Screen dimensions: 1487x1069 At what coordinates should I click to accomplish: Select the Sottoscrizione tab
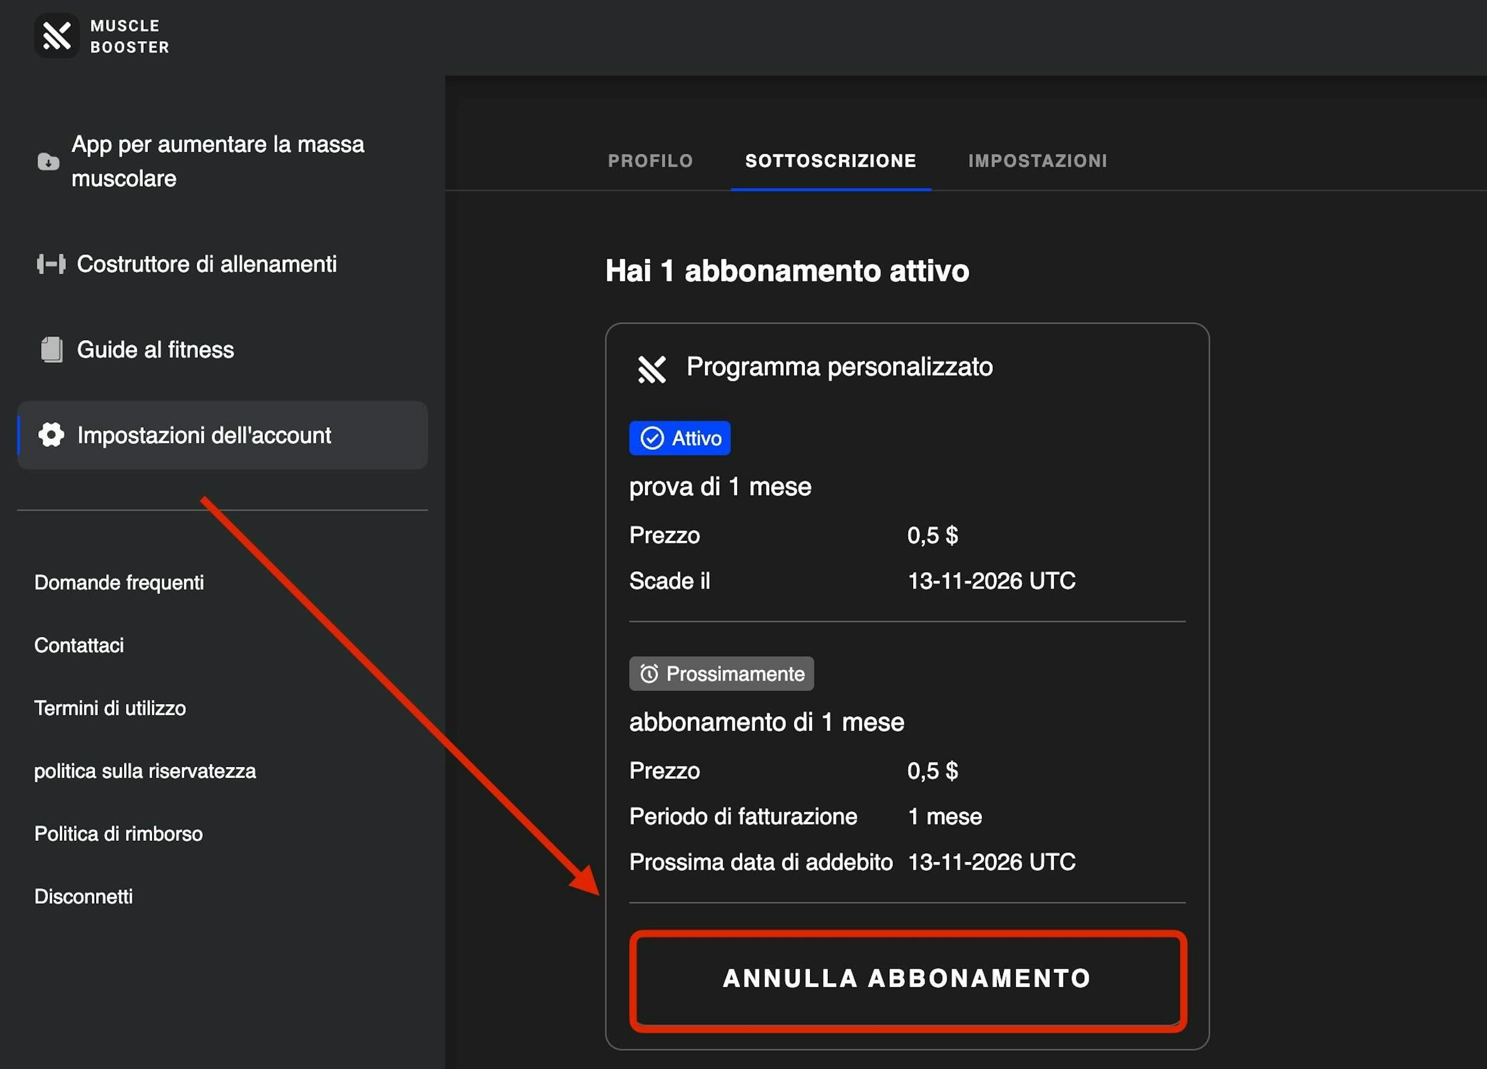tap(830, 161)
